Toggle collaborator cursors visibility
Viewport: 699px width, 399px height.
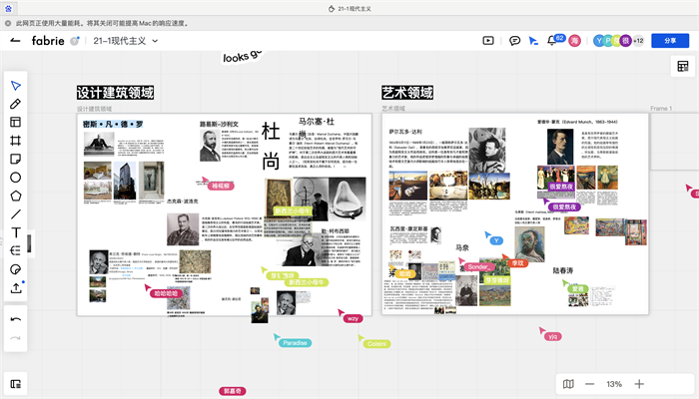coord(534,41)
